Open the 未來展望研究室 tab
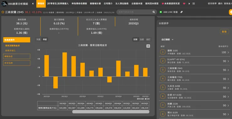Screen dimensions: 232x119 pyautogui.click(x=171, y=3)
